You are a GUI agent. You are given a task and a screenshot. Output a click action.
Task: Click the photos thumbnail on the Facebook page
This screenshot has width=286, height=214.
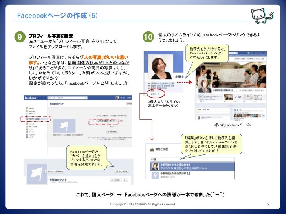(228, 97)
